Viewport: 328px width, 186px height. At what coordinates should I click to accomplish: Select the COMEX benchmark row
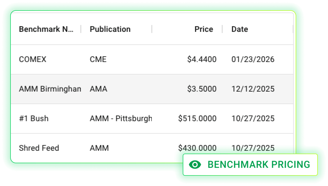pyautogui.click(x=33, y=59)
